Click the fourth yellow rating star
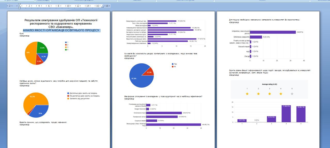The height and width of the screenshot is (148, 330). click(x=281, y=94)
